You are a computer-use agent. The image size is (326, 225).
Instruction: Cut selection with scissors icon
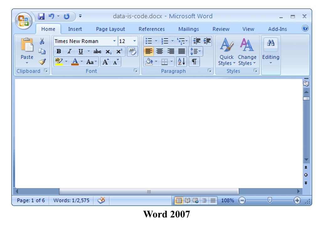(42, 41)
